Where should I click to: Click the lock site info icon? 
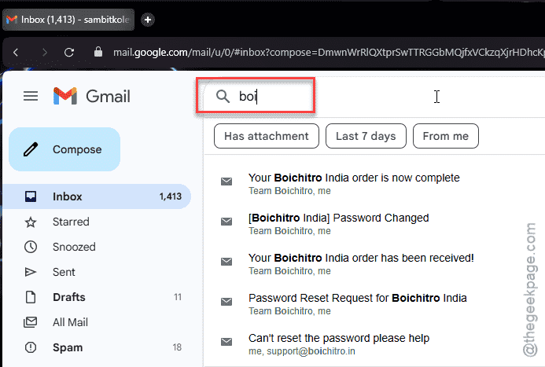pos(98,52)
